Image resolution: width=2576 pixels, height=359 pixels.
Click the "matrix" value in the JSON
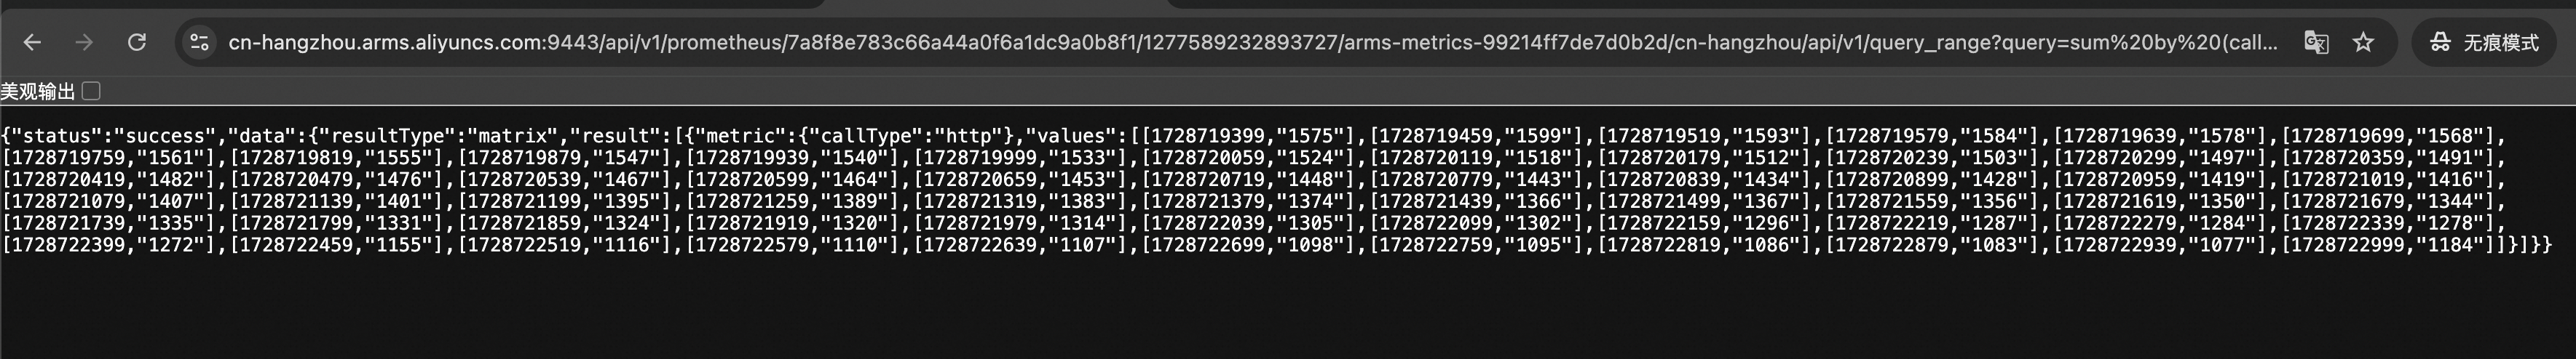point(514,136)
